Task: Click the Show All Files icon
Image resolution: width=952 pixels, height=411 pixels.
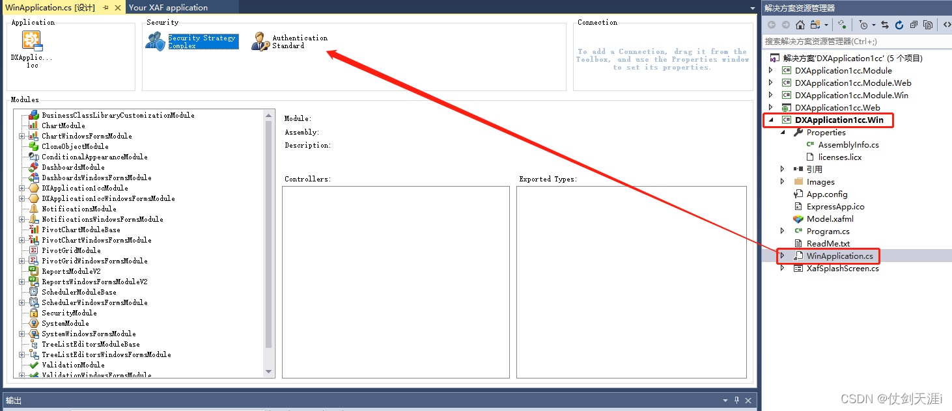Action: pos(928,25)
